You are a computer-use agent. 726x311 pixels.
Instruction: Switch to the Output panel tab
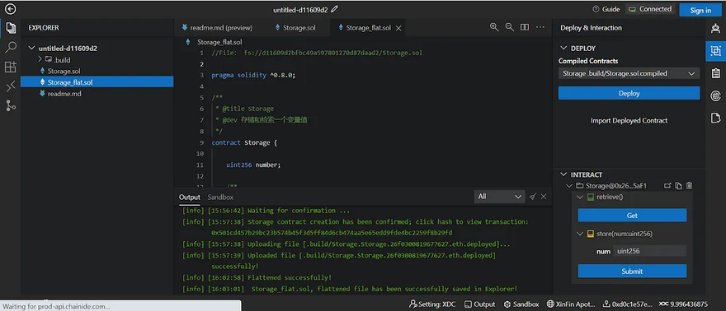click(x=190, y=197)
